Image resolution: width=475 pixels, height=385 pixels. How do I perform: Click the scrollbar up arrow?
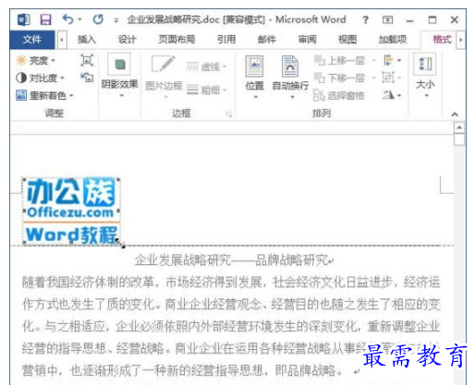tap(459, 127)
